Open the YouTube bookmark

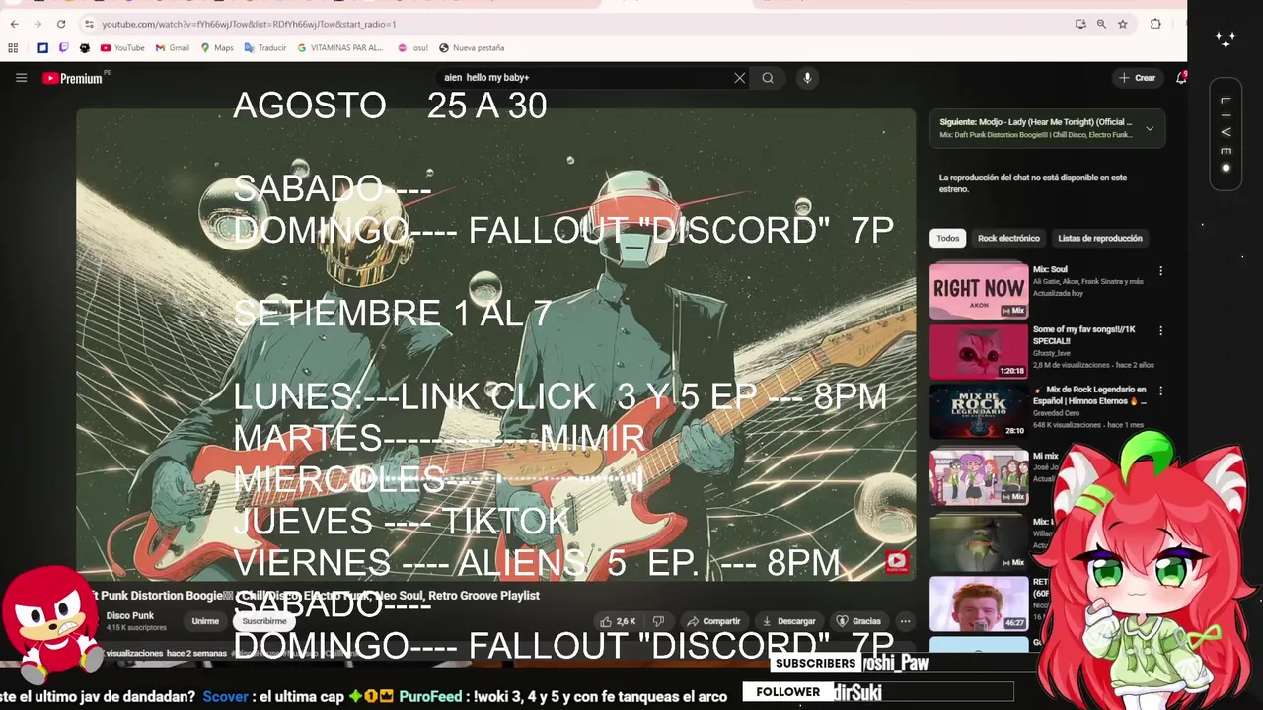pyautogui.click(x=122, y=47)
